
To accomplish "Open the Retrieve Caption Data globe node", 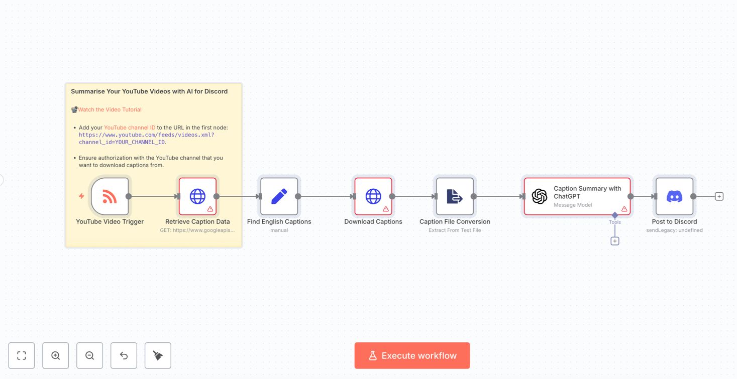I will [197, 196].
